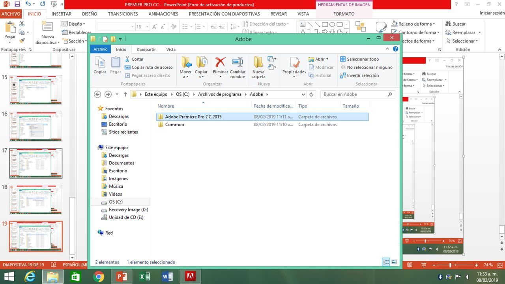Refresh the Adobe folder view
This screenshot has height=284, width=505.
[311, 94]
